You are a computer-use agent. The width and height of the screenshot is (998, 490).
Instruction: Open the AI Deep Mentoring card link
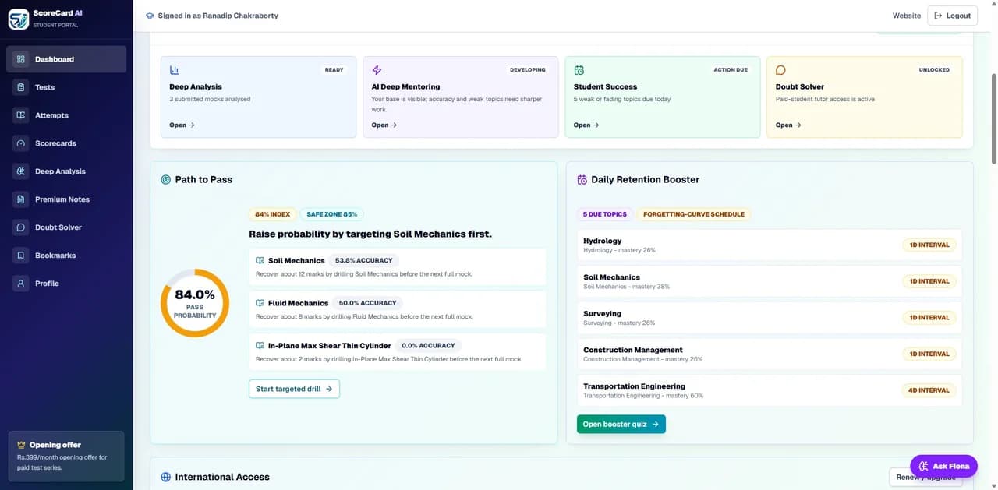pos(384,125)
